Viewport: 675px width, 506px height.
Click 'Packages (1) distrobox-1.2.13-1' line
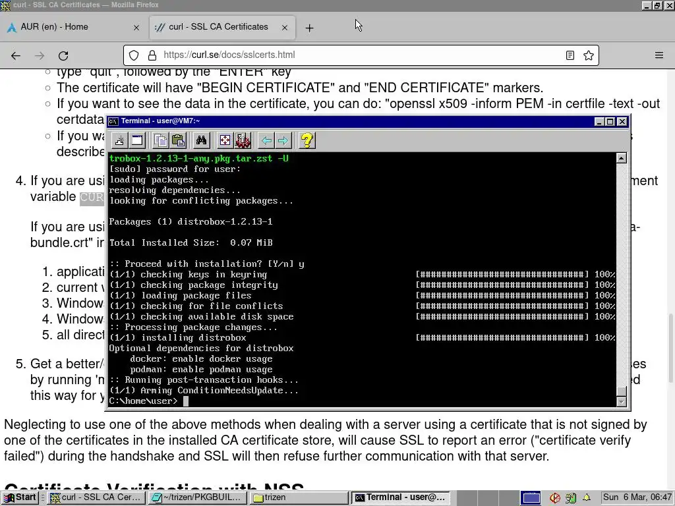click(x=191, y=221)
